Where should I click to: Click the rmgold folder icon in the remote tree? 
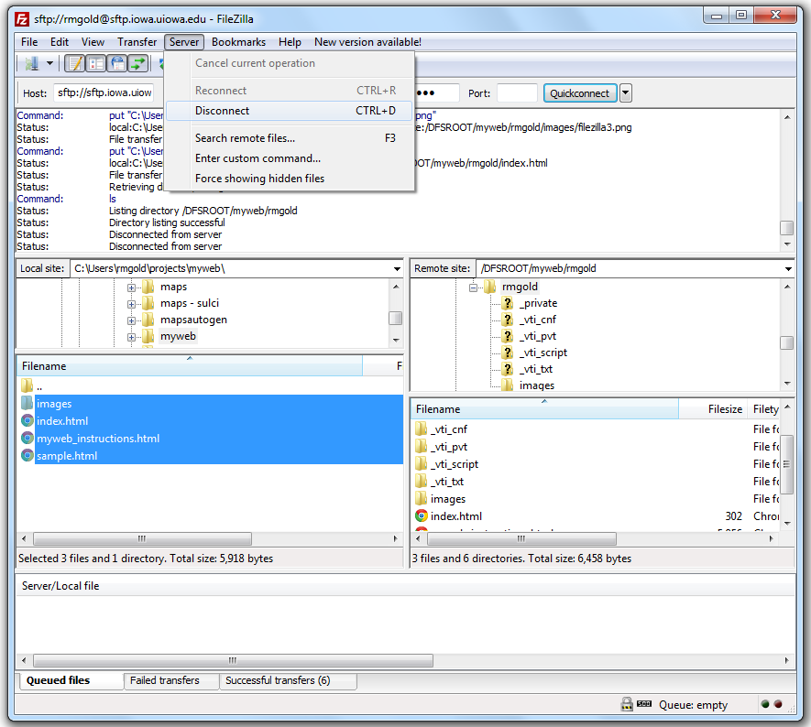(x=489, y=287)
